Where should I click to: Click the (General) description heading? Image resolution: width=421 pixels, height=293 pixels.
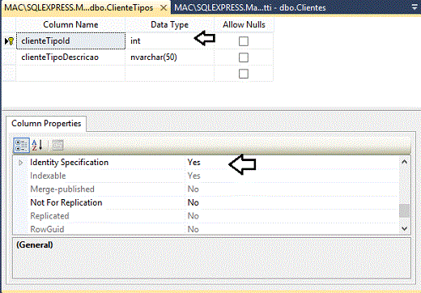tap(35, 245)
